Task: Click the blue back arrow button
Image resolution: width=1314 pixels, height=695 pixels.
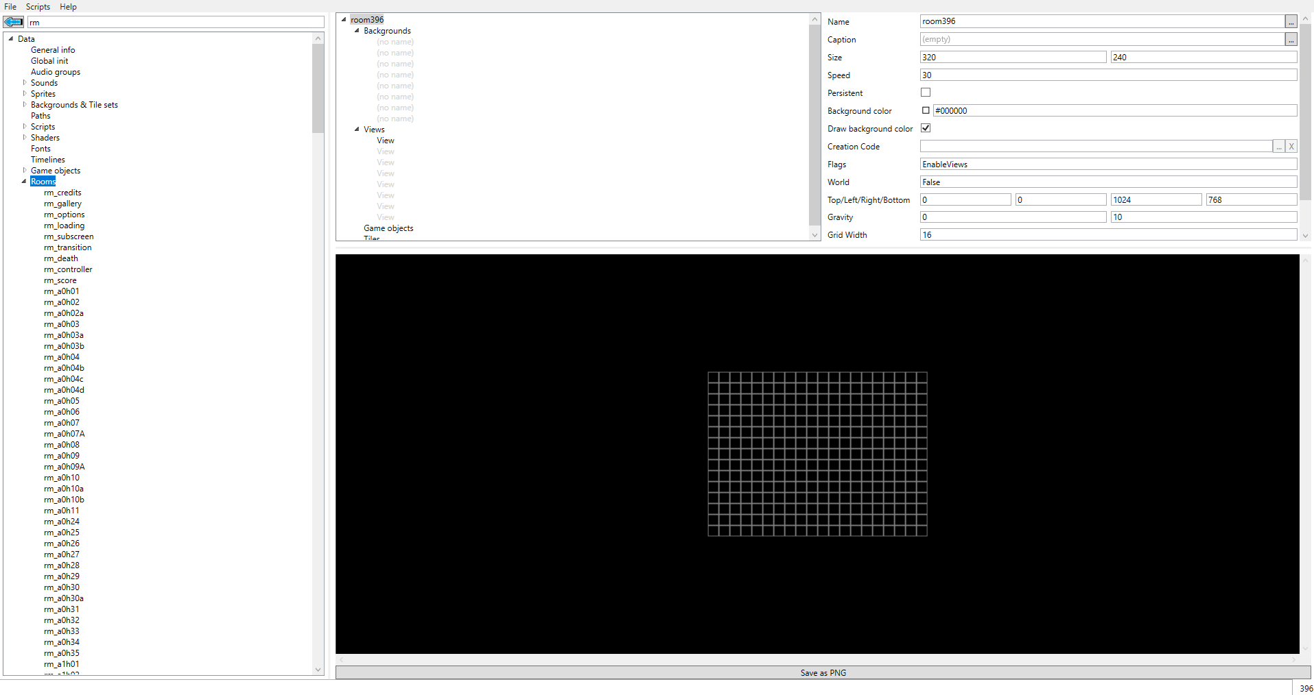Action: [14, 22]
